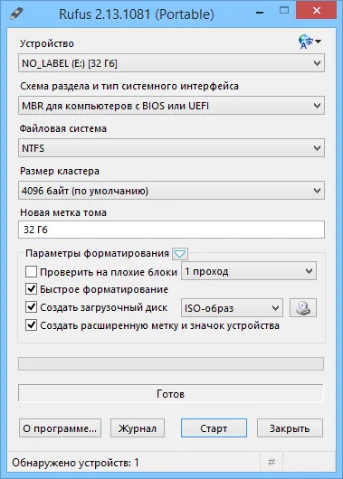
Task: Maximize the Rufus window
Action: coord(284,11)
